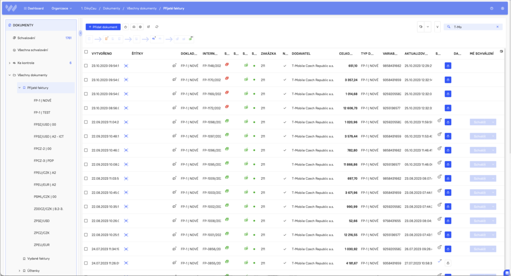Collapse the sidebar using the arrow handle

[80, 33]
